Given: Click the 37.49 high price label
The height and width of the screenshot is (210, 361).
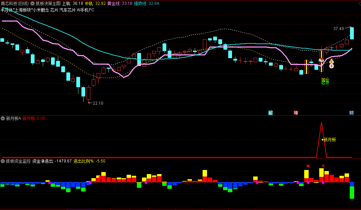Looking at the screenshot, I should (x=338, y=28).
